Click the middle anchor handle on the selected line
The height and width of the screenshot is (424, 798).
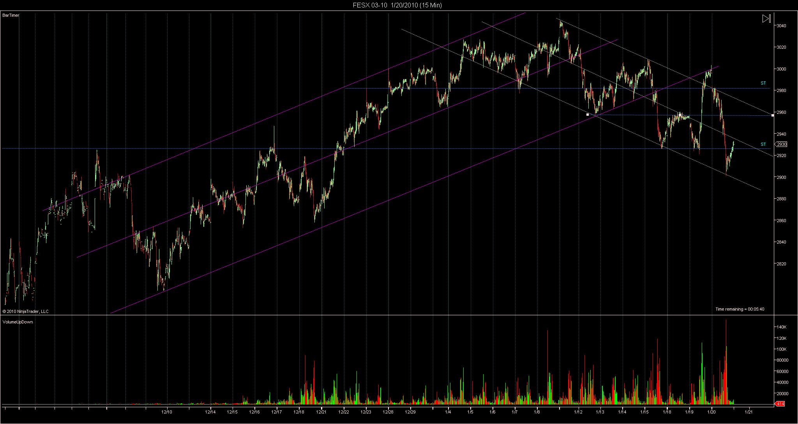[x=680, y=115]
